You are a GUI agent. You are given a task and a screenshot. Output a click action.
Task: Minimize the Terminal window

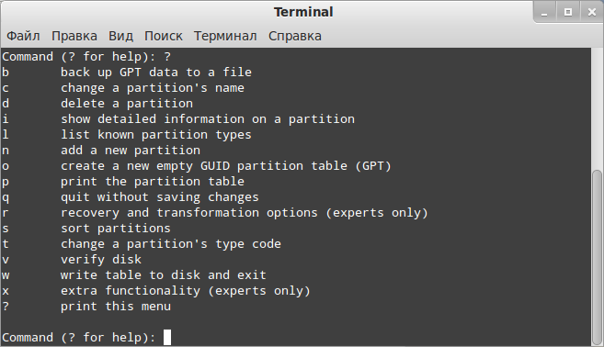544,12
